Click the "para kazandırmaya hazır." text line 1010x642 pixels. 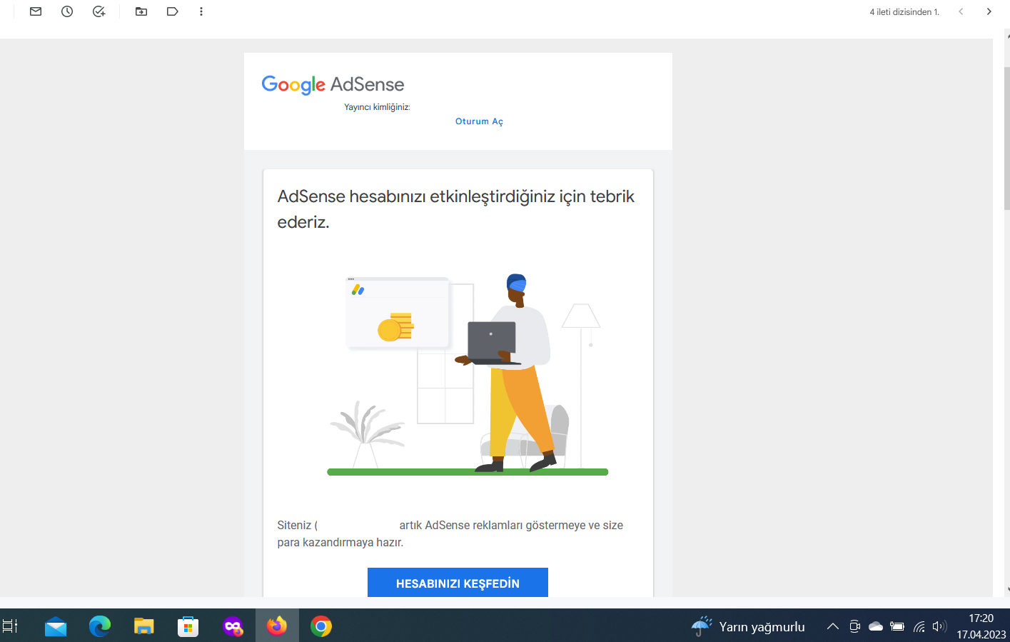340,543
